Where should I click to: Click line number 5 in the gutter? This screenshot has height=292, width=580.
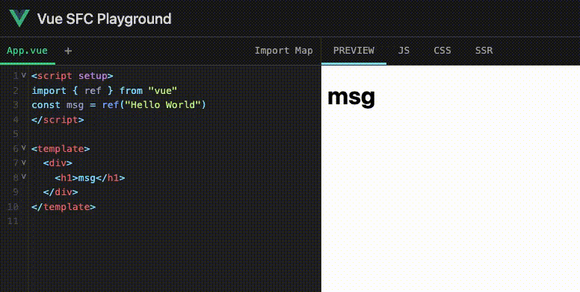point(15,134)
